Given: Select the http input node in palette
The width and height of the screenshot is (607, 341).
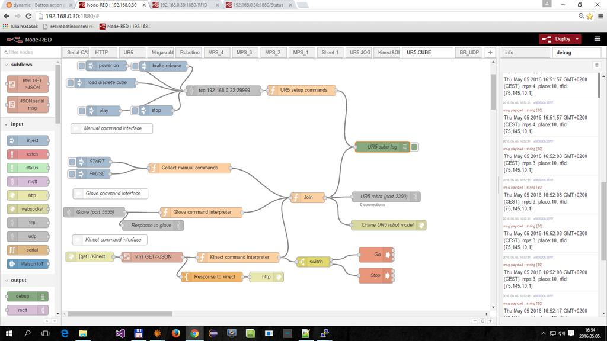Looking at the screenshot, I should (28, 195).
